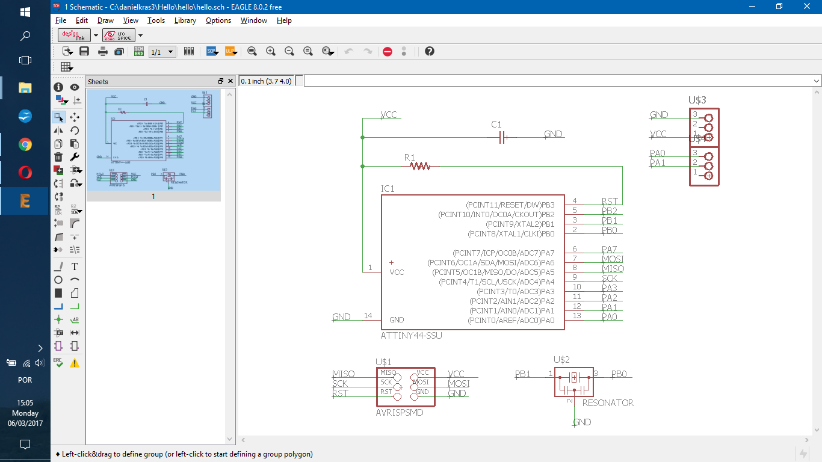Open the command line history dropdown
This screenshot has width=822, height=462.
tap(816, 81)
